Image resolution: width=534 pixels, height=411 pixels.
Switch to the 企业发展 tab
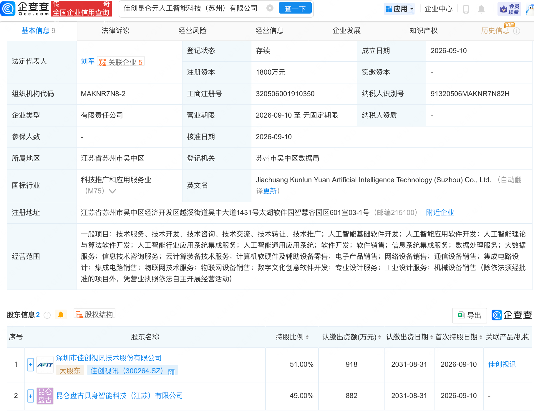point(346,31)
